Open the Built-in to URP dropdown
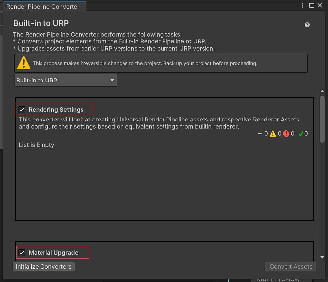This screenshot has height=282, width=328. 66,81
